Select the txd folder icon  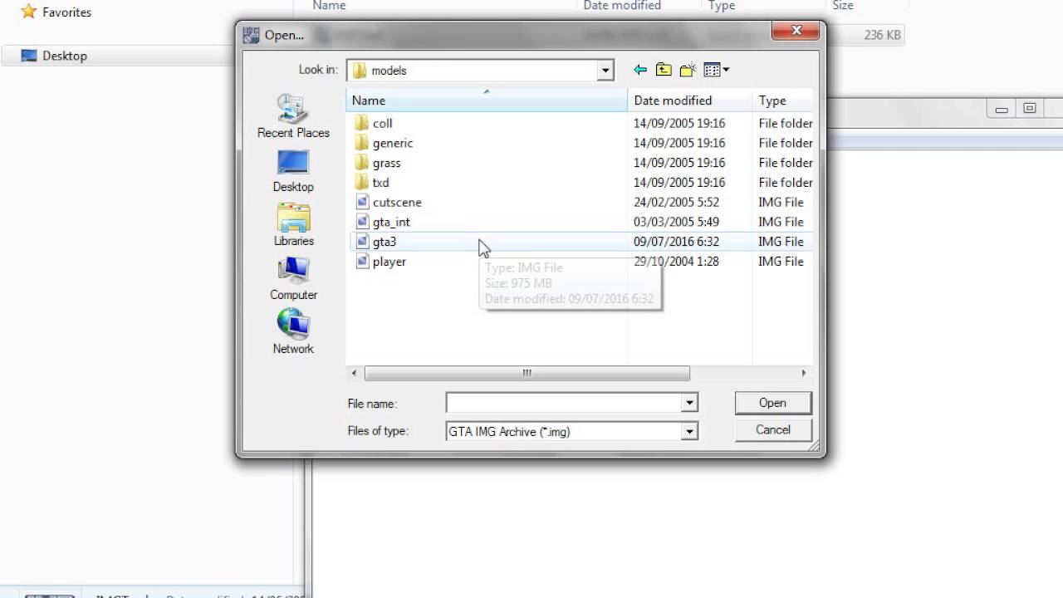[361, 183]
